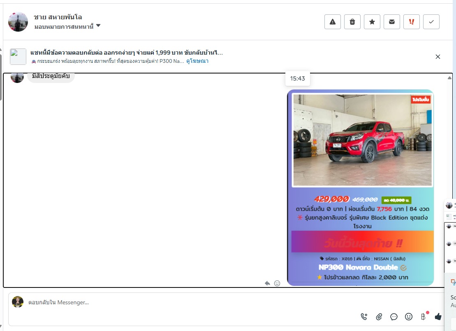Mark conversation as spam warning icon

(x=332, y=22)
